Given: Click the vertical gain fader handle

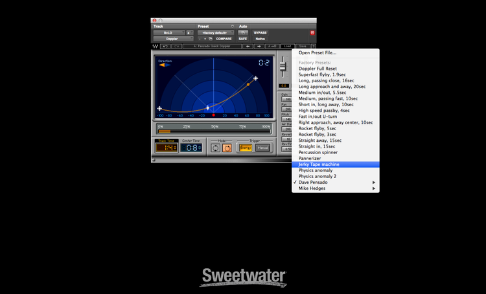Looking at the screenshot, I should pyautogui.click(x=283, y=67).
